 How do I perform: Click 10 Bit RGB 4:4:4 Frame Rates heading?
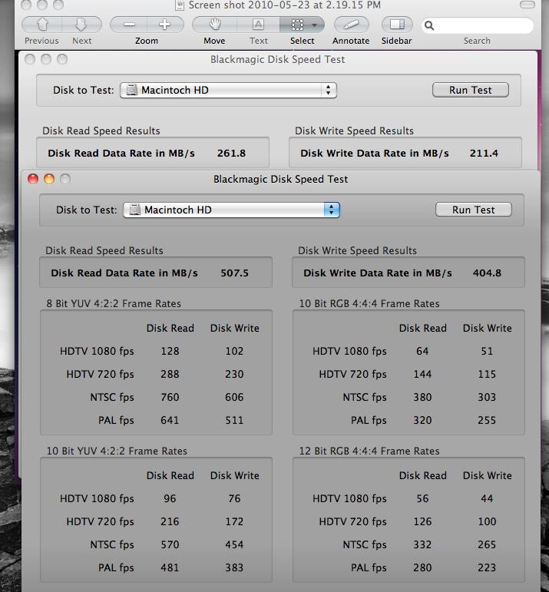(x=369, y=303)
